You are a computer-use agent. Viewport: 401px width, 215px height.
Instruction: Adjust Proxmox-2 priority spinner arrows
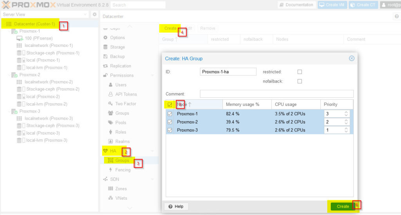coord(346,122)
